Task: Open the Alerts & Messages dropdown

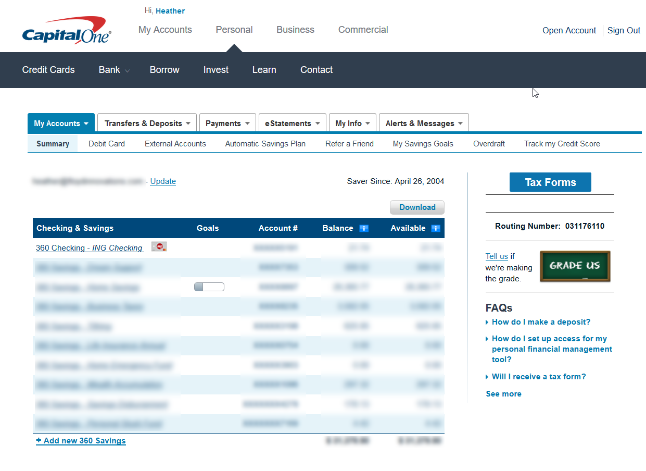Action: tap(424, 123)
